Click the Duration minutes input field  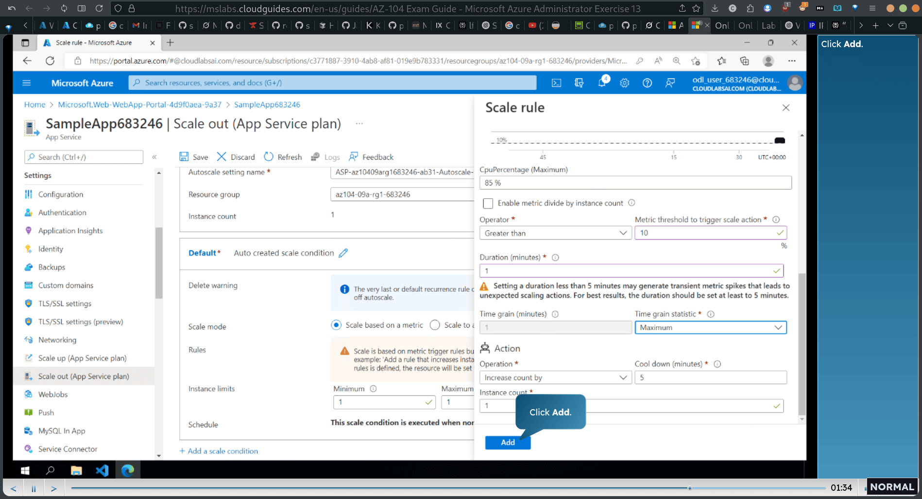point(631,271)
